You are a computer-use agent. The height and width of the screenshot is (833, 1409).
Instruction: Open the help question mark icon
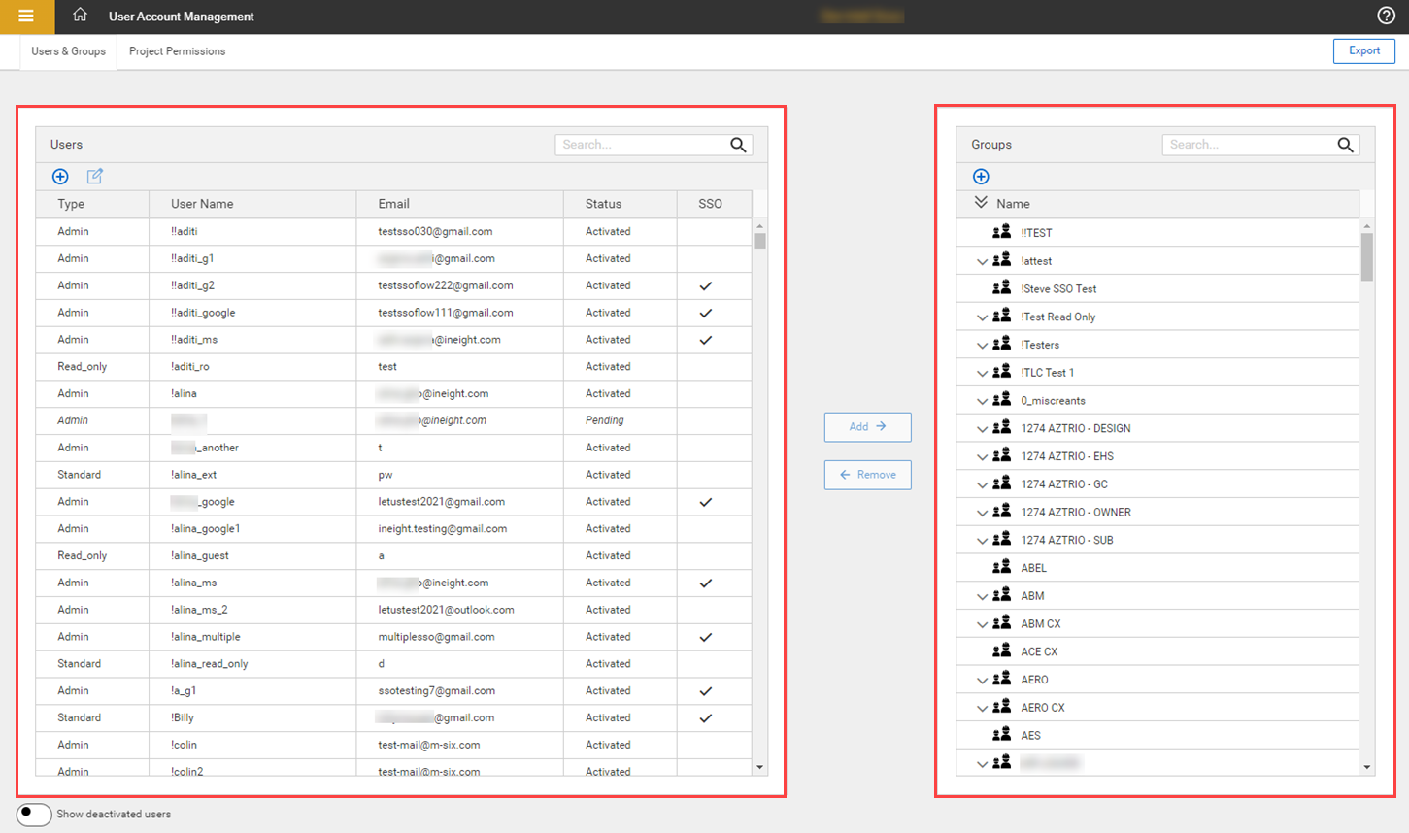pyautogui.click(x=1386, y=16)
